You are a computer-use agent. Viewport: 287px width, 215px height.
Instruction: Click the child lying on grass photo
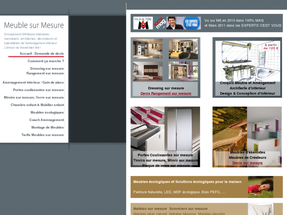[261, 187]
